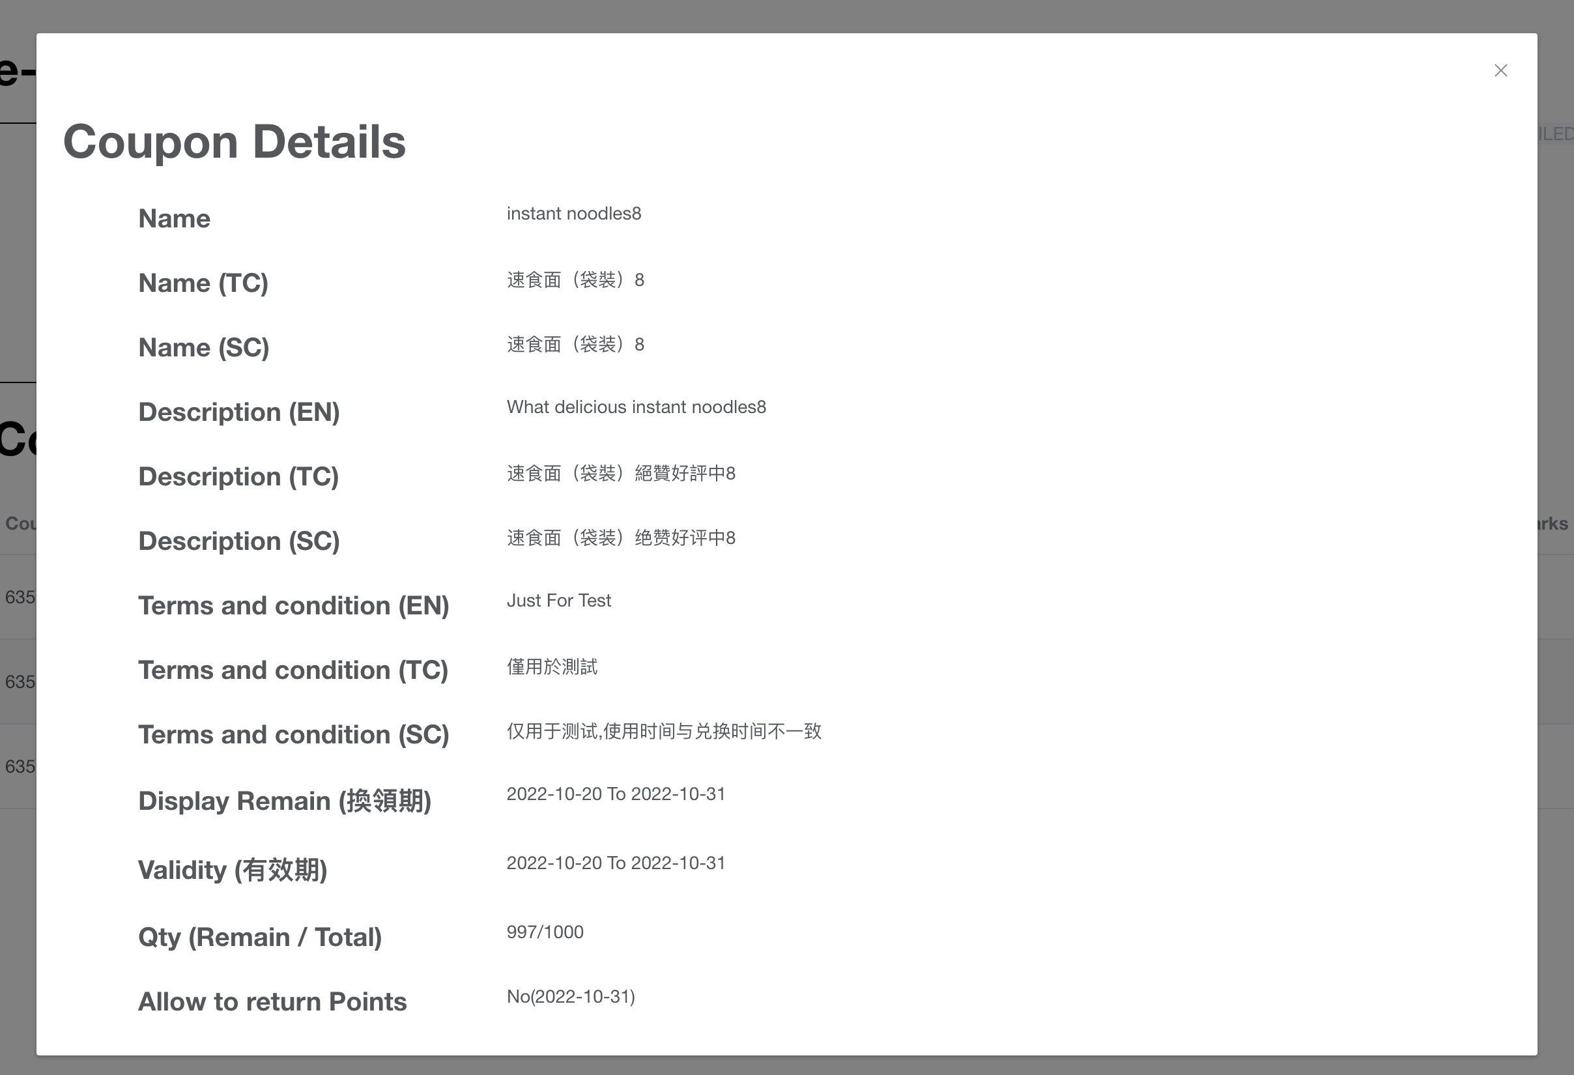Image resolution: width=1574 pixels, height=1075 pixels.
Task: Click the Name (SC) value text
Action: coord(575,344)
